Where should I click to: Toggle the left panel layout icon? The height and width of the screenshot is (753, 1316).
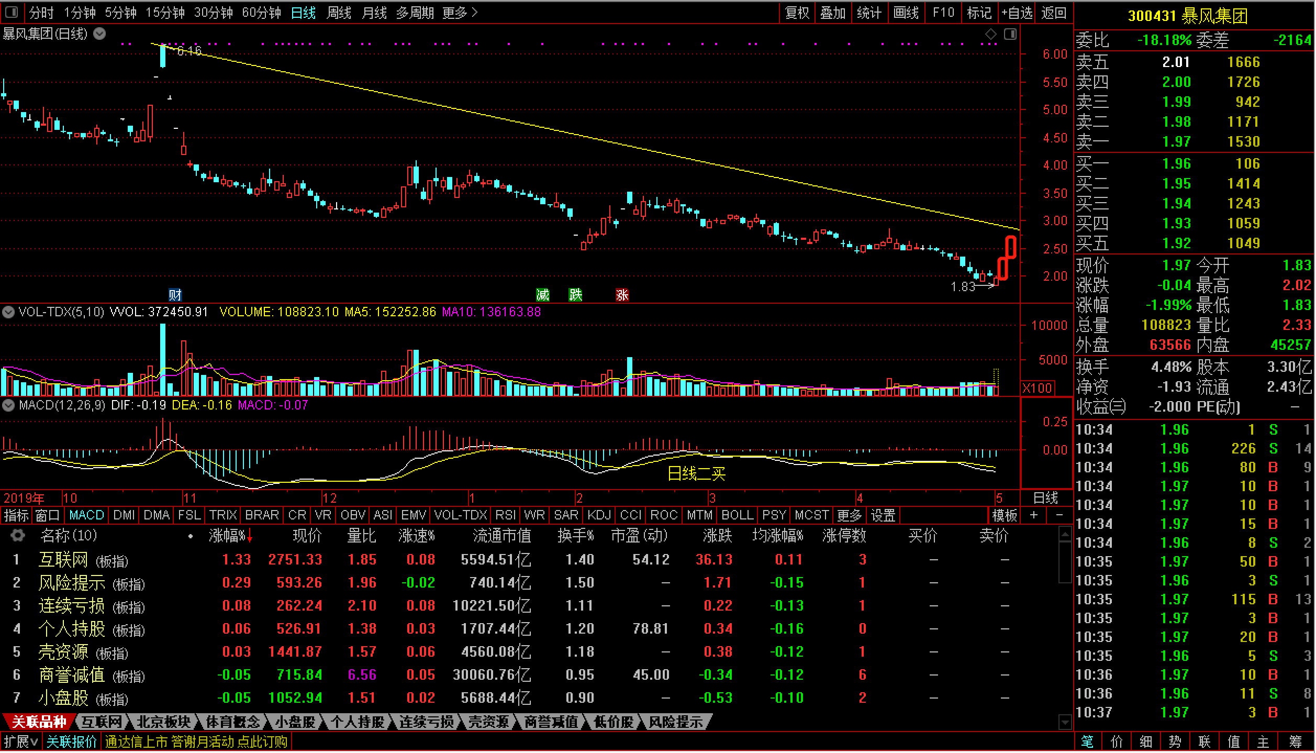[x=12, y=12]
